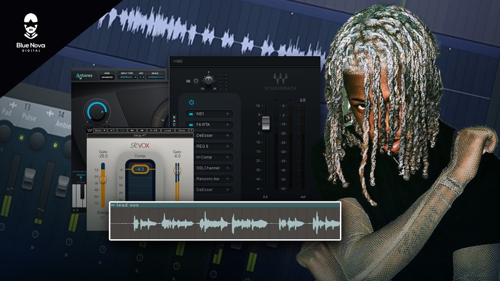Viewport: 500px width, 281px height.
Task: Click the RVox Comp slider showing -4.3
Action: tap(140, 169)
